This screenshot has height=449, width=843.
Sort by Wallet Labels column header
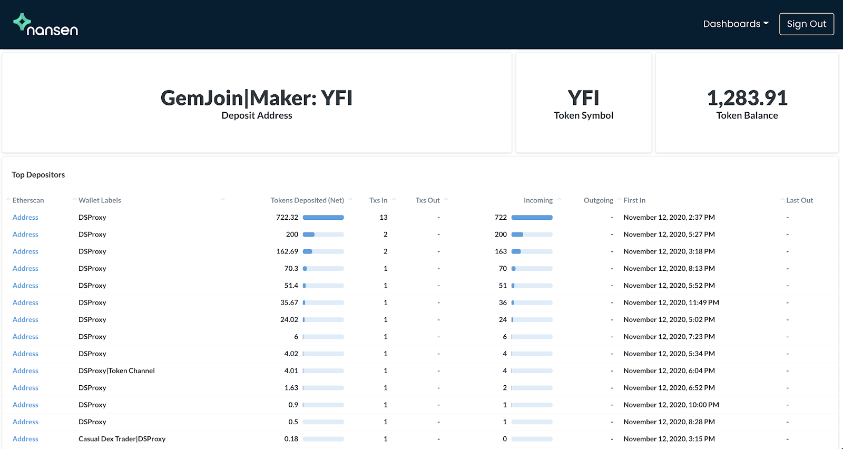100,200
